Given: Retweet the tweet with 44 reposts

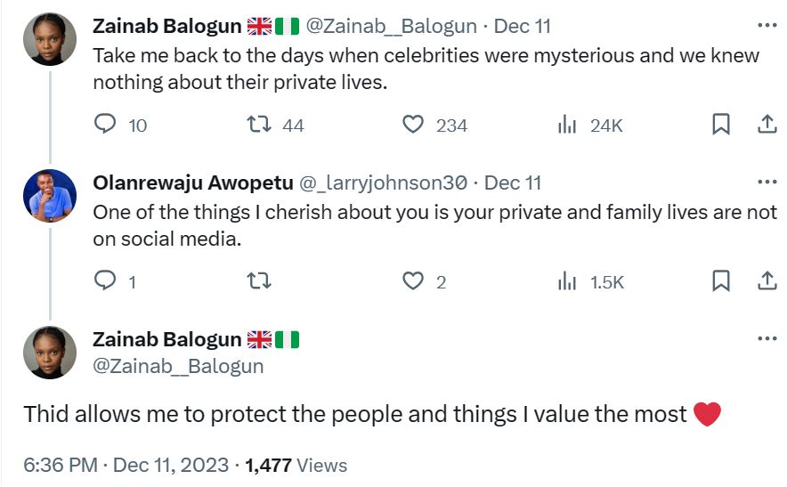Looking at the screenshot, I should click(x=260, y=126).
